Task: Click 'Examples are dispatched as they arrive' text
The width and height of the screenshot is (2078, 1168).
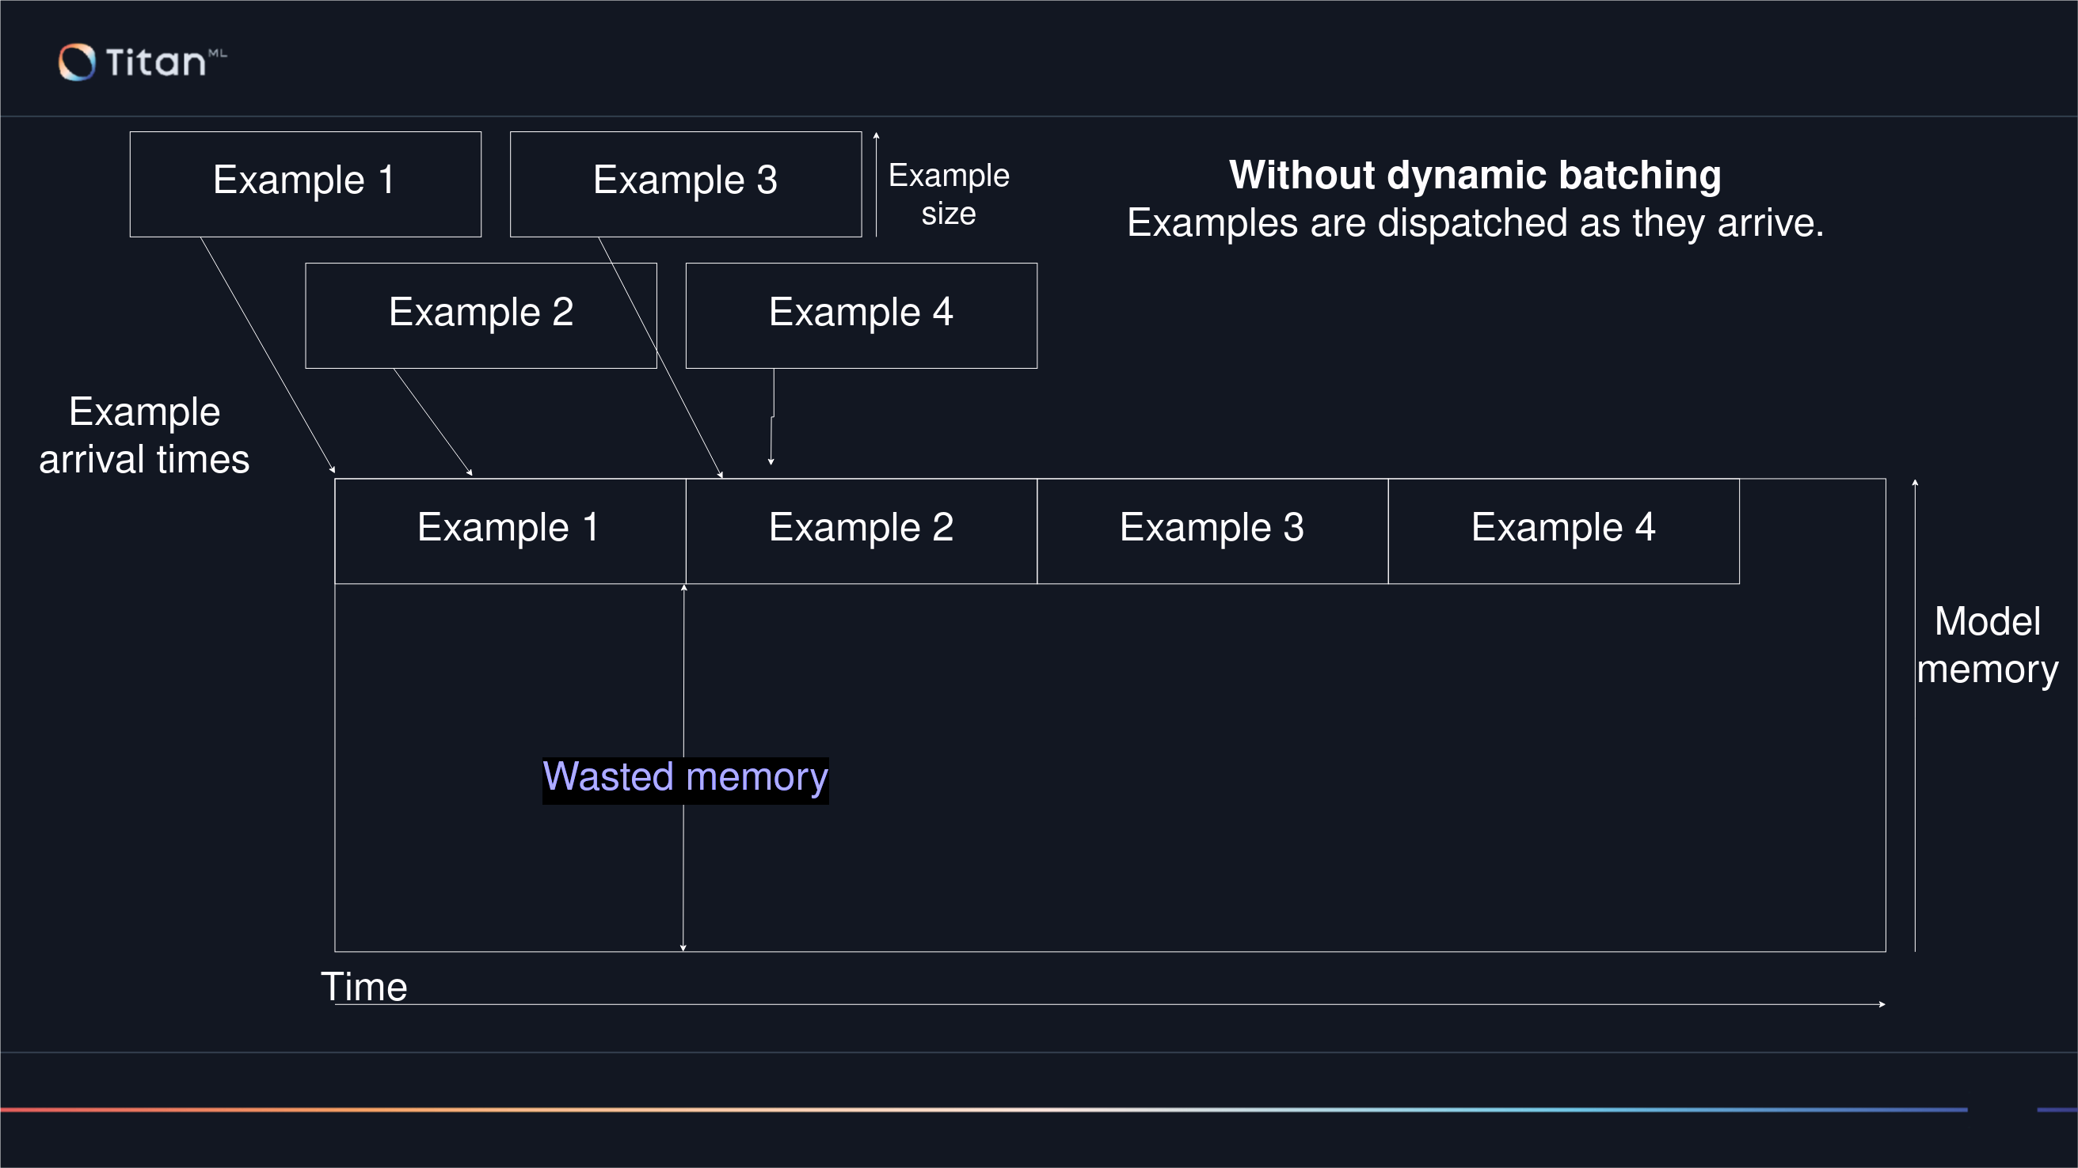Action: 1475,222
